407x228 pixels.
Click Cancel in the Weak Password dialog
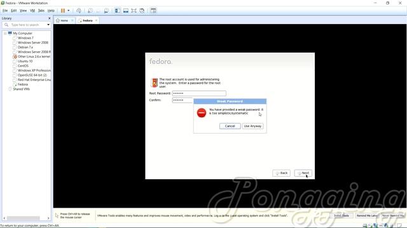click(230, 126)
